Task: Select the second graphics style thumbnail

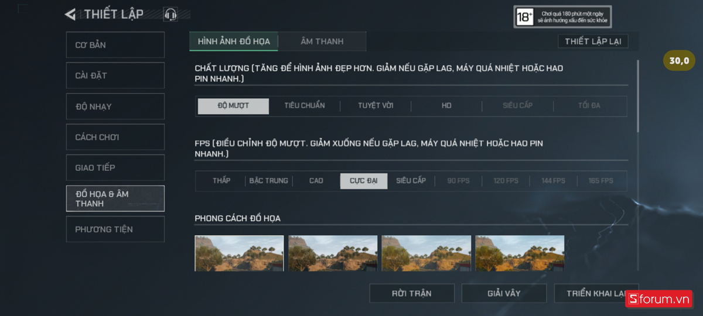Action: point(333,253)
